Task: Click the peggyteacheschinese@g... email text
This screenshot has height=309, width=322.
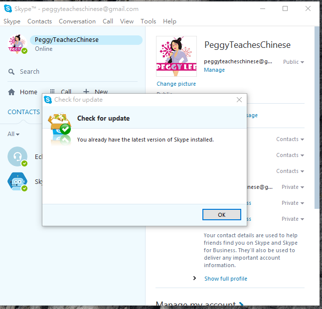Action: (238, 62)
